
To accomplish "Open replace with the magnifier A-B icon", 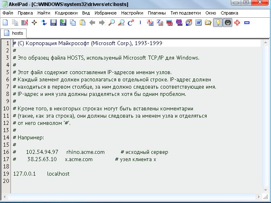I will click(121, 23).
